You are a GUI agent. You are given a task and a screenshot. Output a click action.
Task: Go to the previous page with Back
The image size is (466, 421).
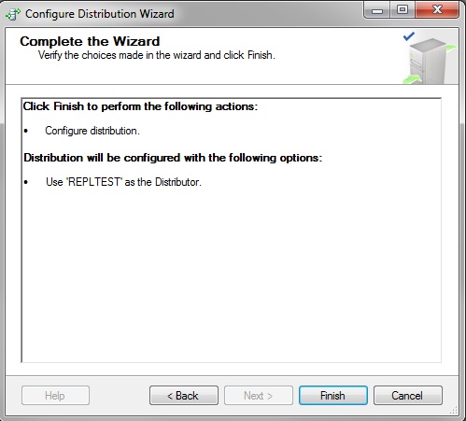coord(184,396)
